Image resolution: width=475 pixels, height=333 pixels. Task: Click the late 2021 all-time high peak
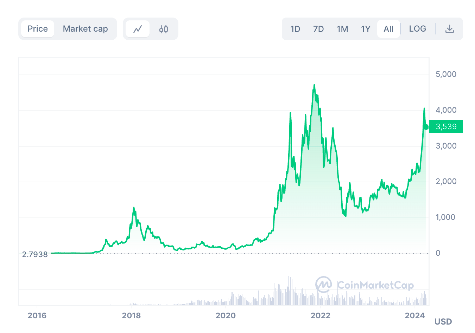(314, 85)
